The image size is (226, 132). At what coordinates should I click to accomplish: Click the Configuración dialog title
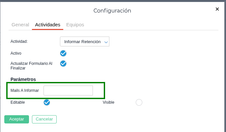pyautogui.click(x=112, y=11)
